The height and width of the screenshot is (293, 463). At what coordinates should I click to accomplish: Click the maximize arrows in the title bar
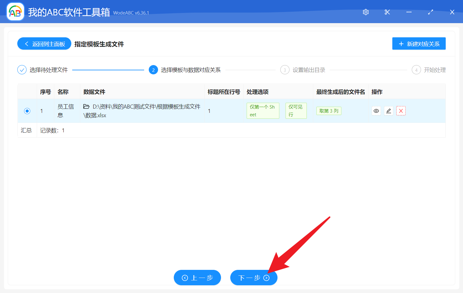[x=430, y=12]
